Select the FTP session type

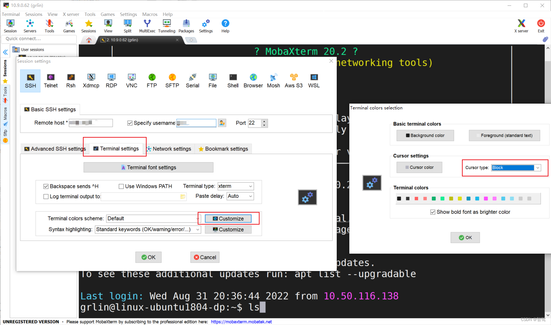152,81
